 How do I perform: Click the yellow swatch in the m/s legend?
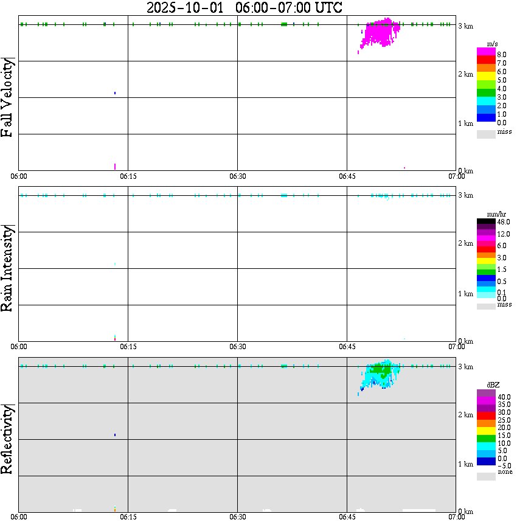click(486, 77)
